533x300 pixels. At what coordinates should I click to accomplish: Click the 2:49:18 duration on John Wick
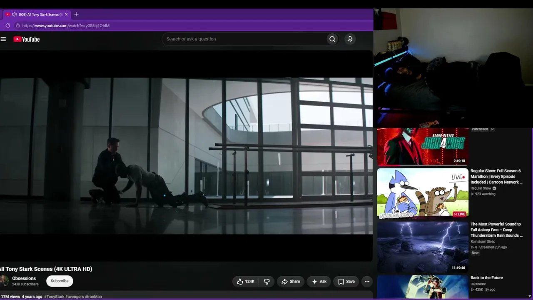click(x=459, y=161)
